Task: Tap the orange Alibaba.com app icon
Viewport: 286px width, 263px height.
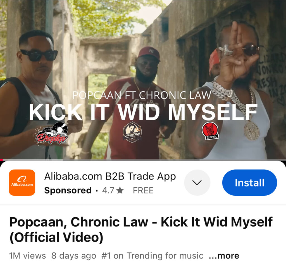Action: coord(22,183)
